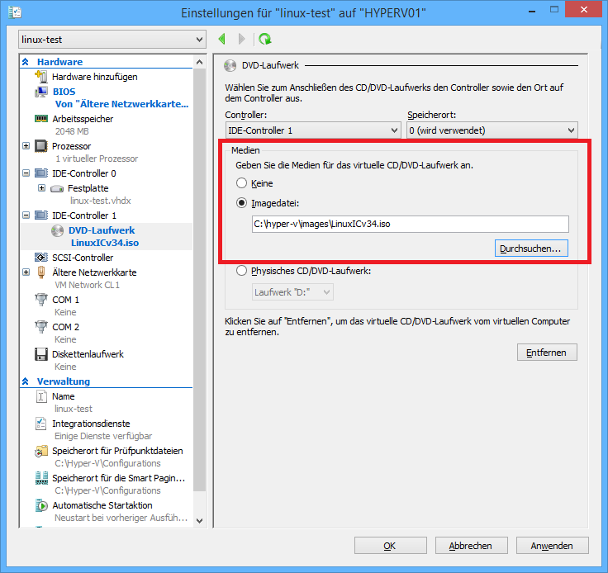Viewport: 608px width, 573px height.
Task: Click the Speicherort für Prüfpunktdateien icon
Action: pyautogui.click(x=41, y=451)
